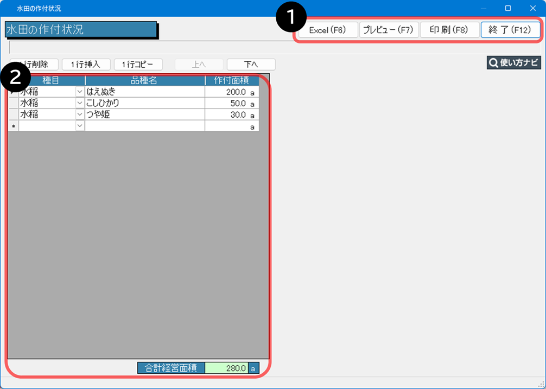Expand 種目 dropdown in the はえぬき row
The image size is (546, 389).
click(x=80, y=92)
